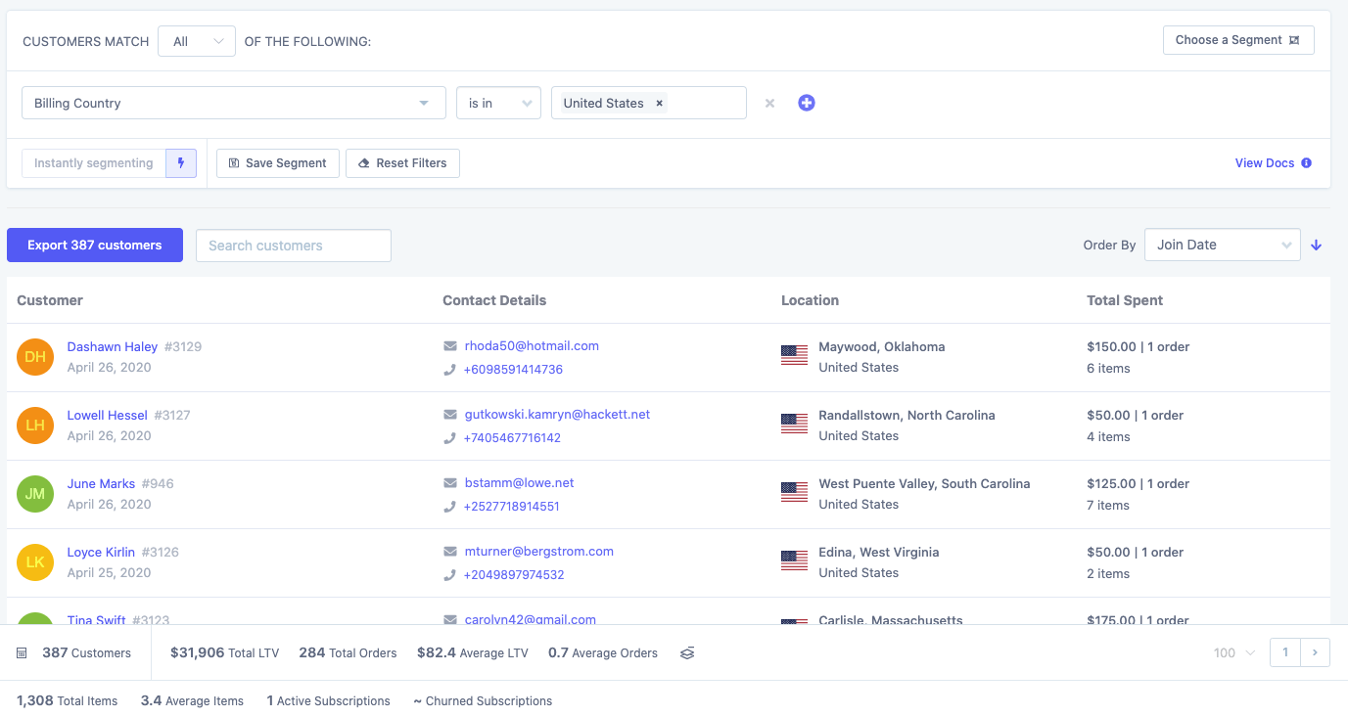This screenshot has height=717, width=1348.
Task: Click the info icon beside View Docs
Action: click(1306, 163)
